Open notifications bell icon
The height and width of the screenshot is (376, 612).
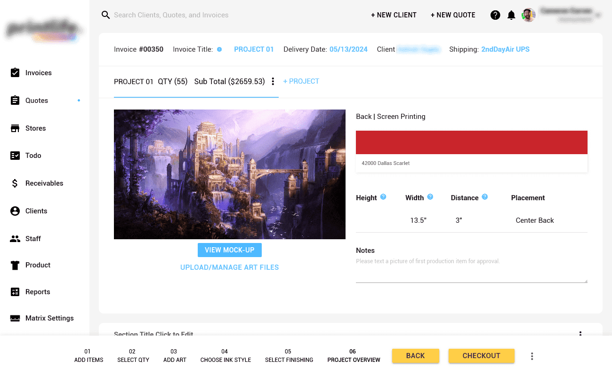(x=511, y=15)
